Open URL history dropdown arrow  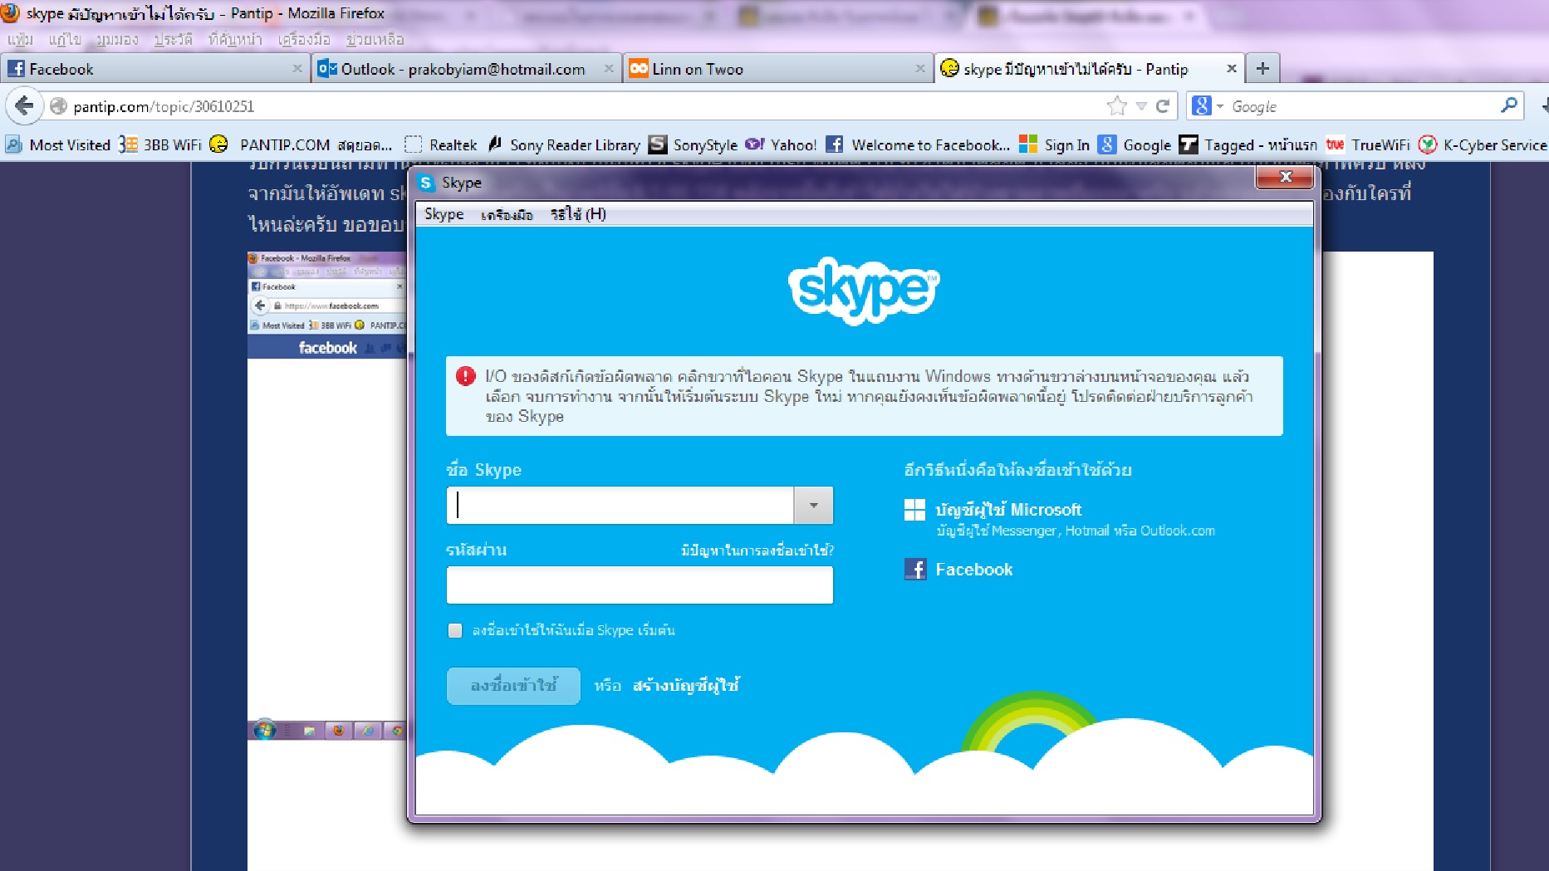click(1141, 106)
